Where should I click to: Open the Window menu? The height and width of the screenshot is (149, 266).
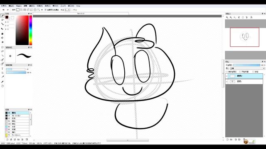click(x=71, y=6)
